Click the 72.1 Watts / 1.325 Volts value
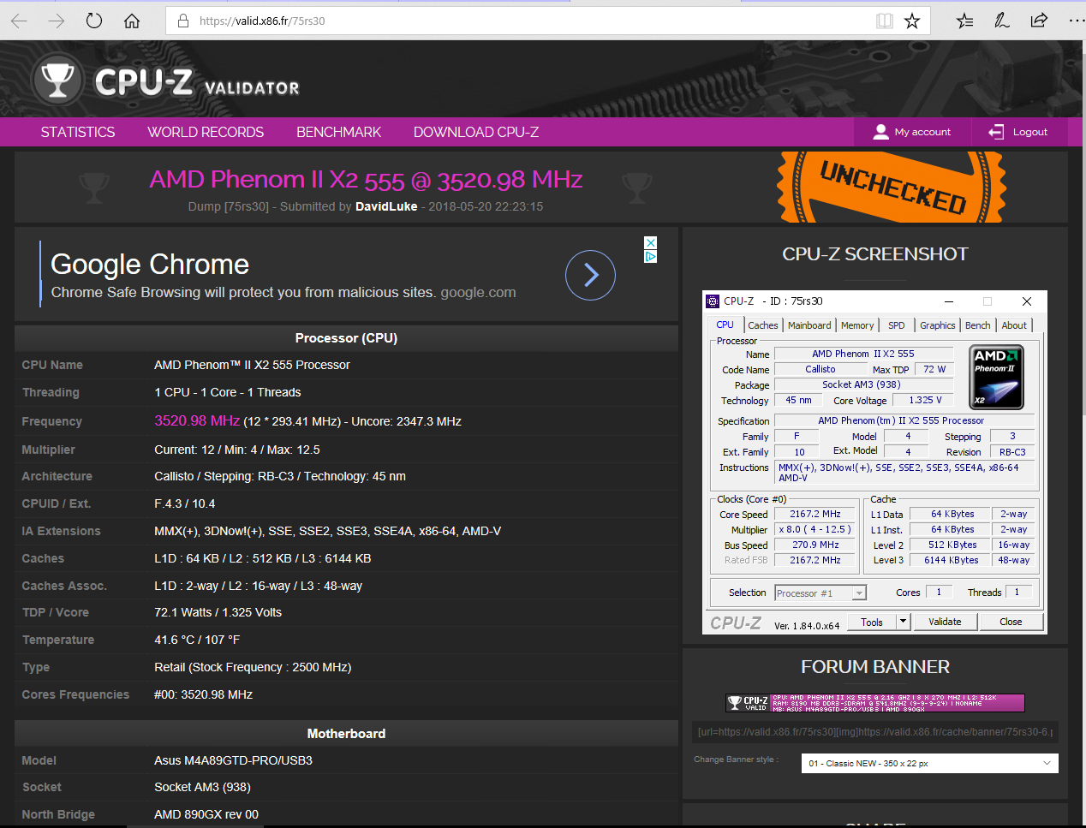The width and height of the screenshot is (1086, 828). [x=218, y=612]
